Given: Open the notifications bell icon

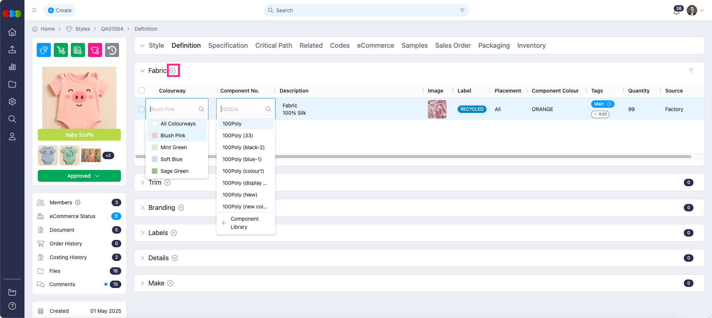Looking at the screenshot, I should click(676, 11).
